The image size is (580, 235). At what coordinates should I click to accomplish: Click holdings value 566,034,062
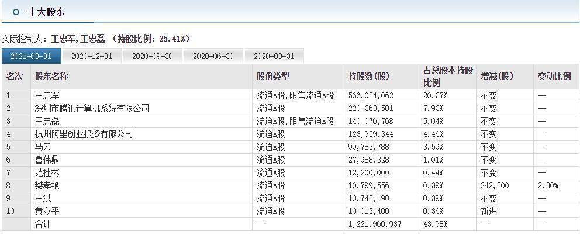[371, 95]
